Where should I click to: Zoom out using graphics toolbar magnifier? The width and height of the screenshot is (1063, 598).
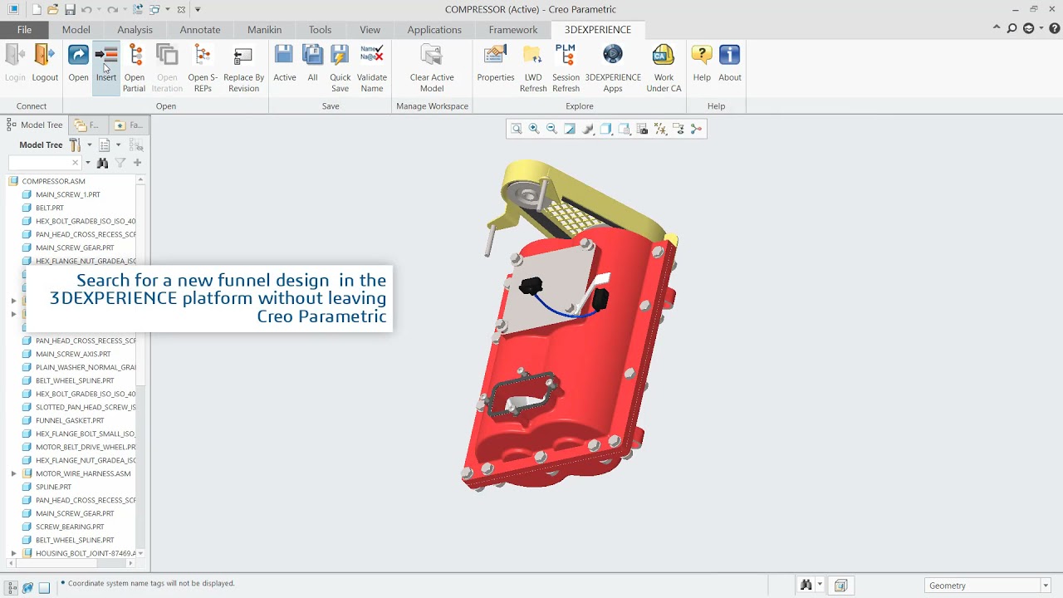tap(551, 129)
